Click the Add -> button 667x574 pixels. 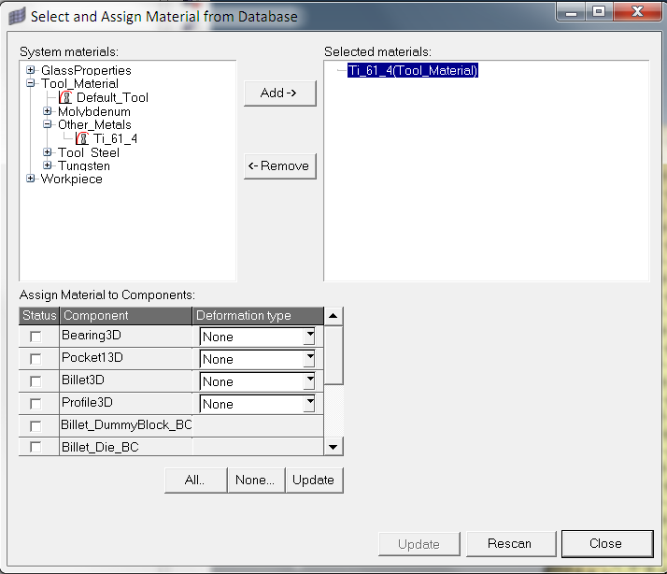click(280, 93)
